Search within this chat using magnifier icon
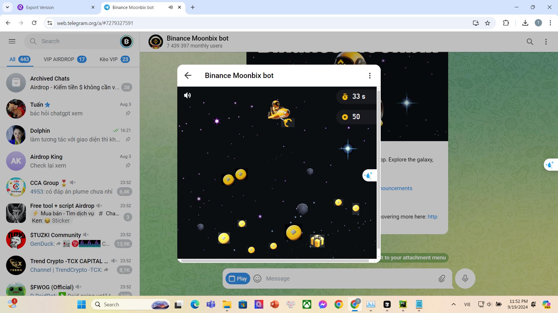The height and width of the screenshot is (313, 558). [530, 42]
